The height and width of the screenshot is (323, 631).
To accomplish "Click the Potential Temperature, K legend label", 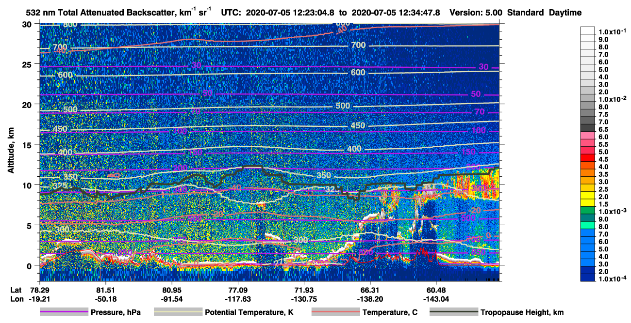I will 249,312.
